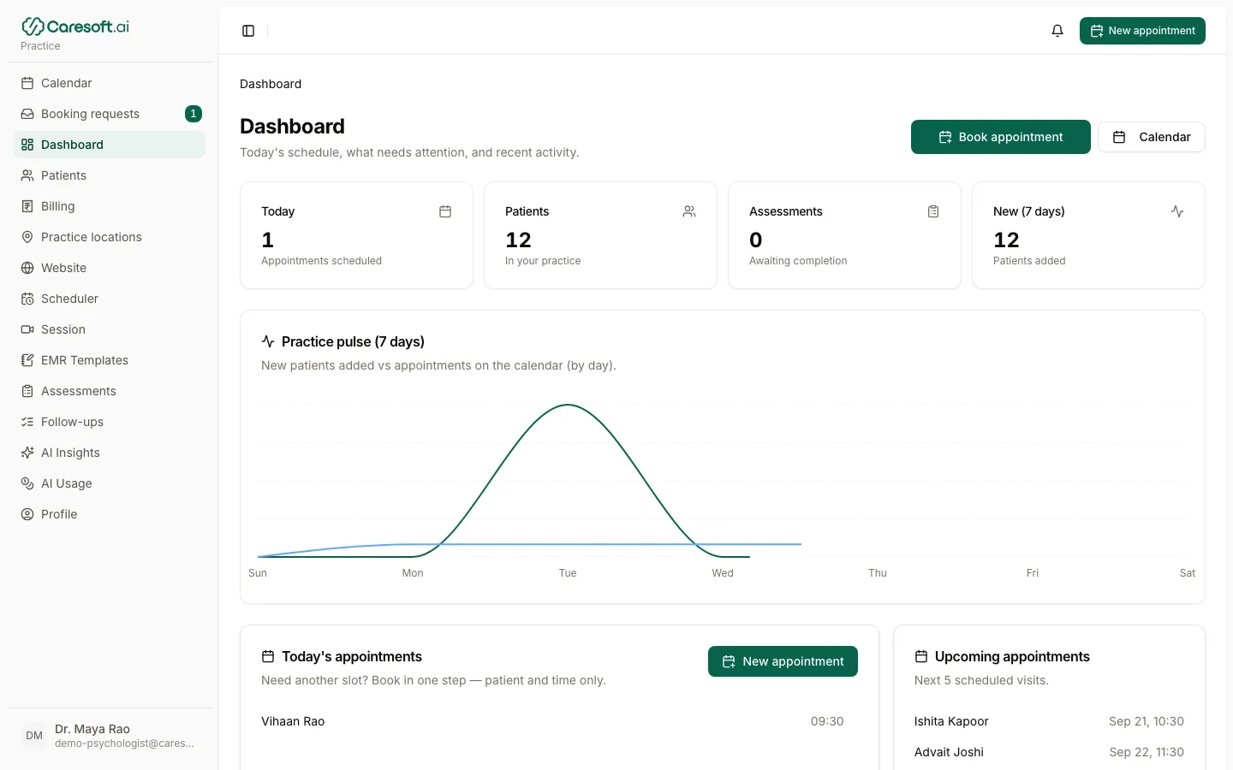The width and height of the screenshot is (1233, 770).
Task: Open Calendar from the sidebar
Action: 110,83
